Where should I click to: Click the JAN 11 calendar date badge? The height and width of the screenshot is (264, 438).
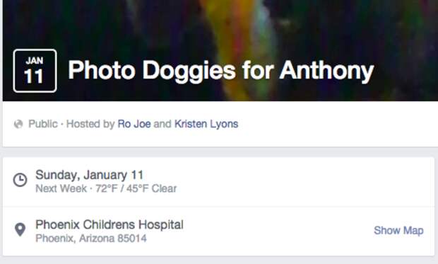click(35, 71)
